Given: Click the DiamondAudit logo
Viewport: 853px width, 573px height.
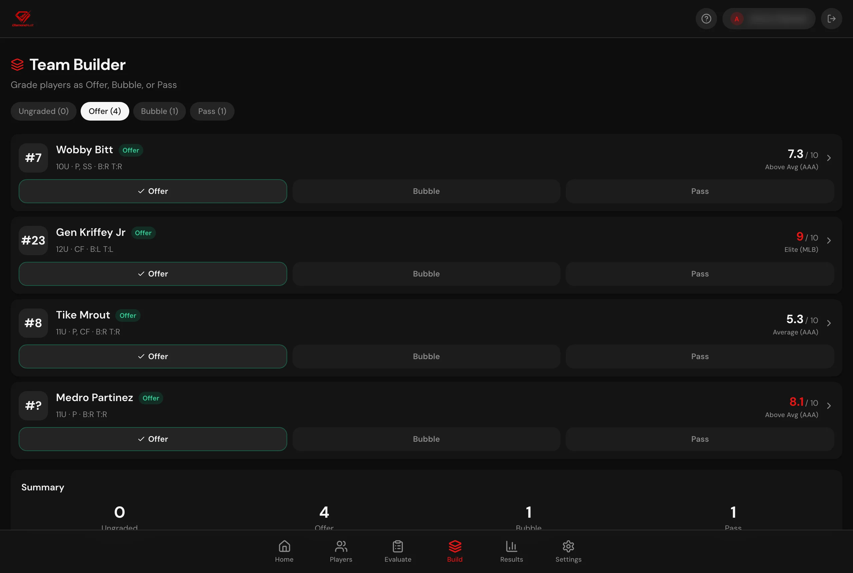Looking at the screenshot, I should click(23, 19).
